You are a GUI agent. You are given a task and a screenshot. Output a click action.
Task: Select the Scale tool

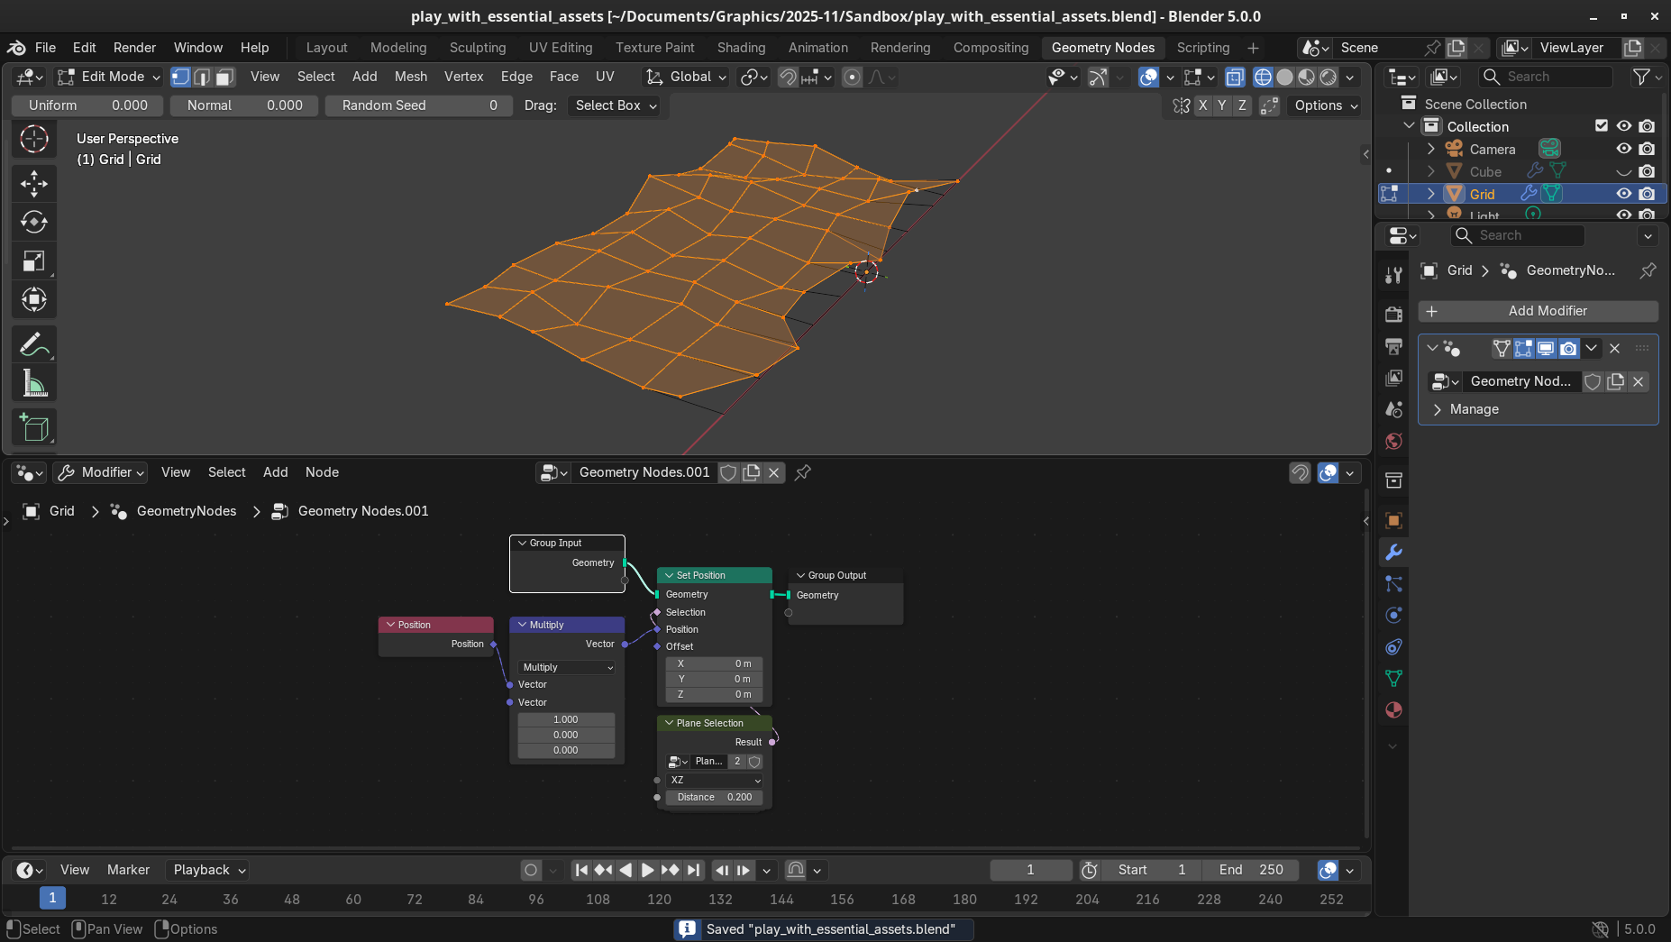(x=34, y=261)
